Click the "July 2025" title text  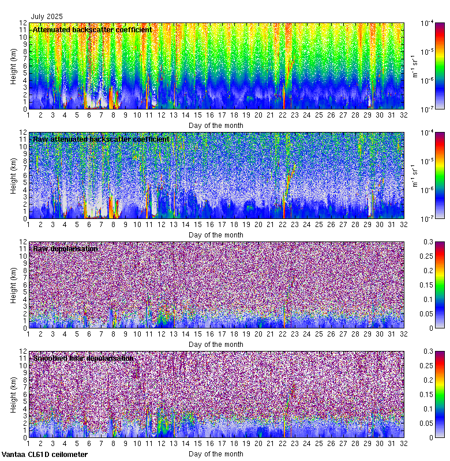click(x=47, y=17)
